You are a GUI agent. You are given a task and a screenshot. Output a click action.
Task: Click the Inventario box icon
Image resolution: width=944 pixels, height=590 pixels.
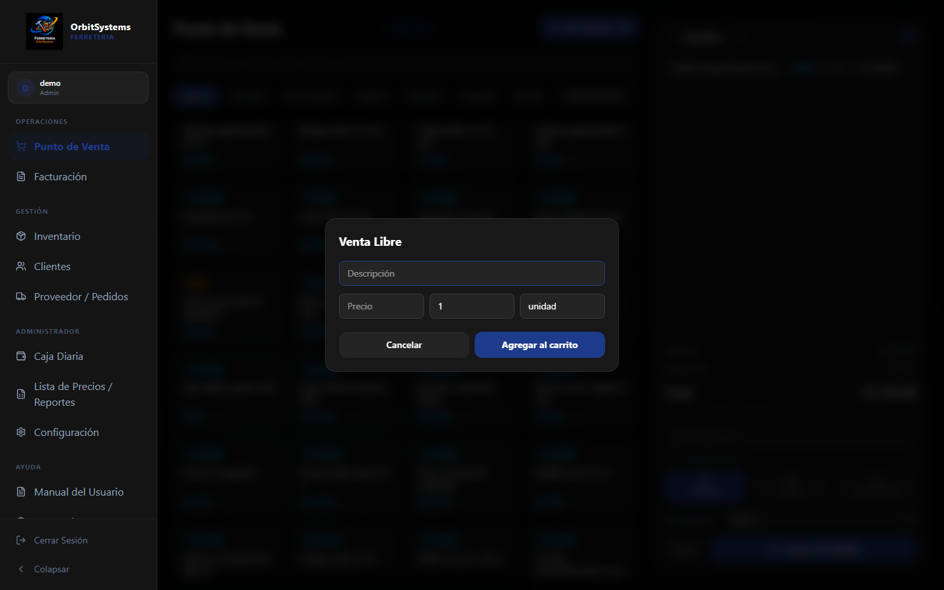[x=21, y=237]
